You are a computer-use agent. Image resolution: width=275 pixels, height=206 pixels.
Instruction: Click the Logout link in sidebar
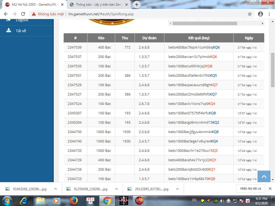[x=22, y=20]
